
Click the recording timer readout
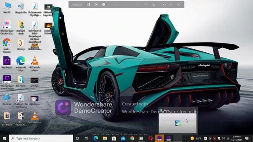pos(77,4)
